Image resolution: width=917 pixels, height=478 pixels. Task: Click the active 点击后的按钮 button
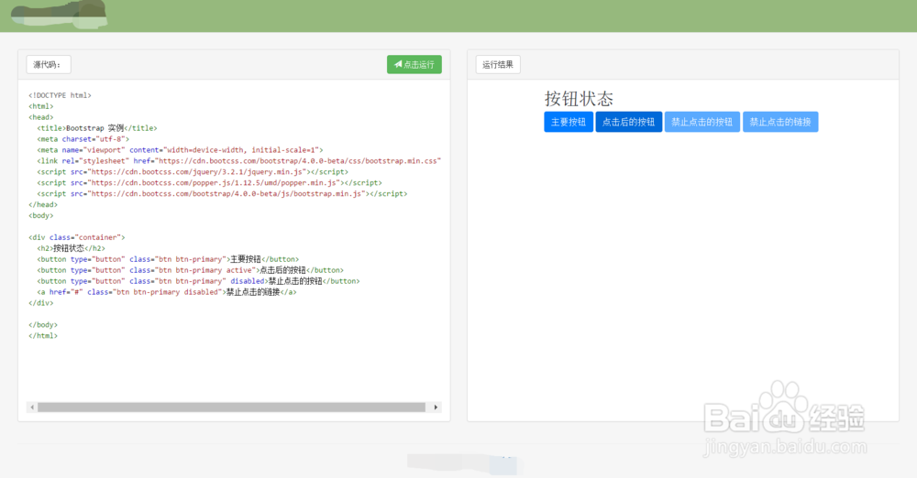[x=629, y=122]
